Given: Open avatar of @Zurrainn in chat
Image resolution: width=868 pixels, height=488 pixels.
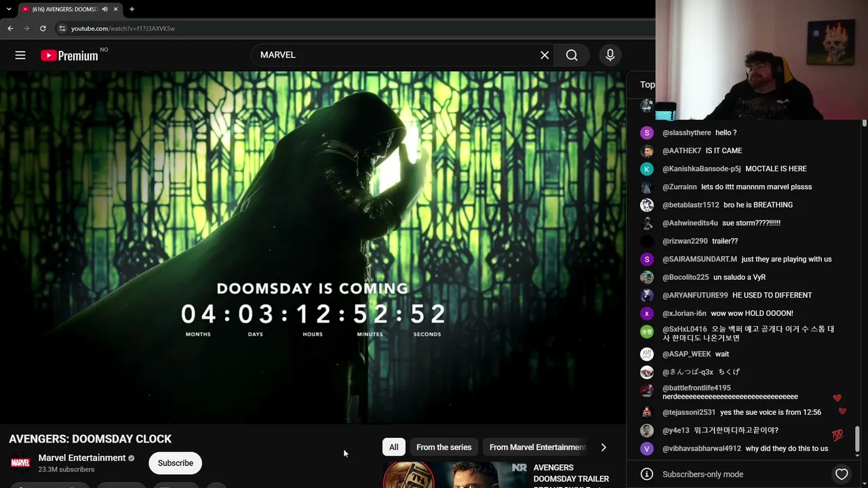Looking at the screenshot, I should (647, 187).
